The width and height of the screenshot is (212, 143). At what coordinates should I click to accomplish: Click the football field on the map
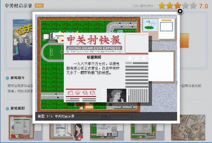pos(53,52)
